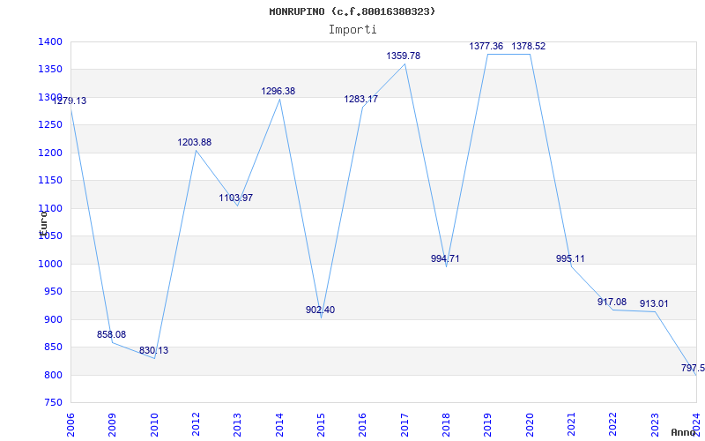This screenshot has height=441, width=705.
Task: Click x-axis year 2020
Action: (530, 425)
